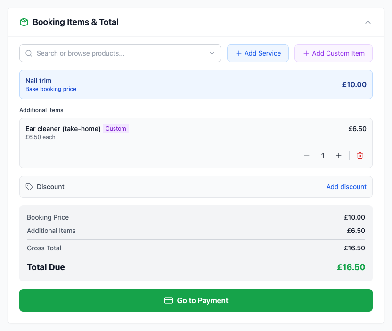Click the green package icon by Booking Items
392x331 pixels.
pos(24,22)
